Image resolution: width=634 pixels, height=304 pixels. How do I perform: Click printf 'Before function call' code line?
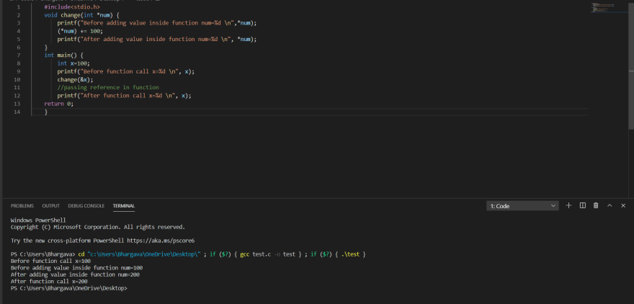click(x=126, y=71)
